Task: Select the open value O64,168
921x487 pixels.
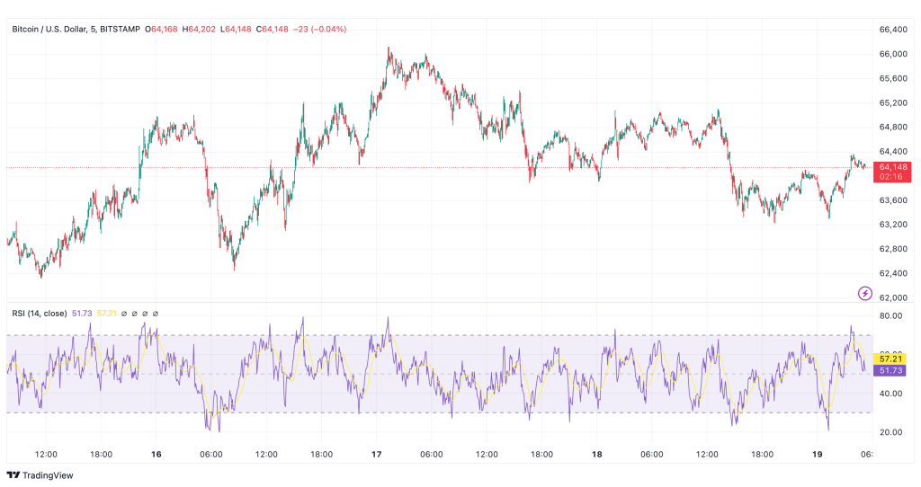Action: (161, 29)
